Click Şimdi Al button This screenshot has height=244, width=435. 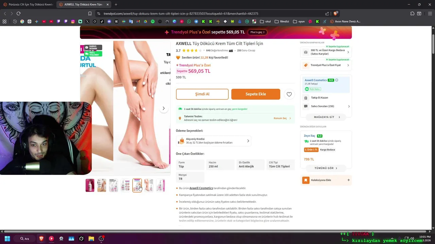[202, 94]
